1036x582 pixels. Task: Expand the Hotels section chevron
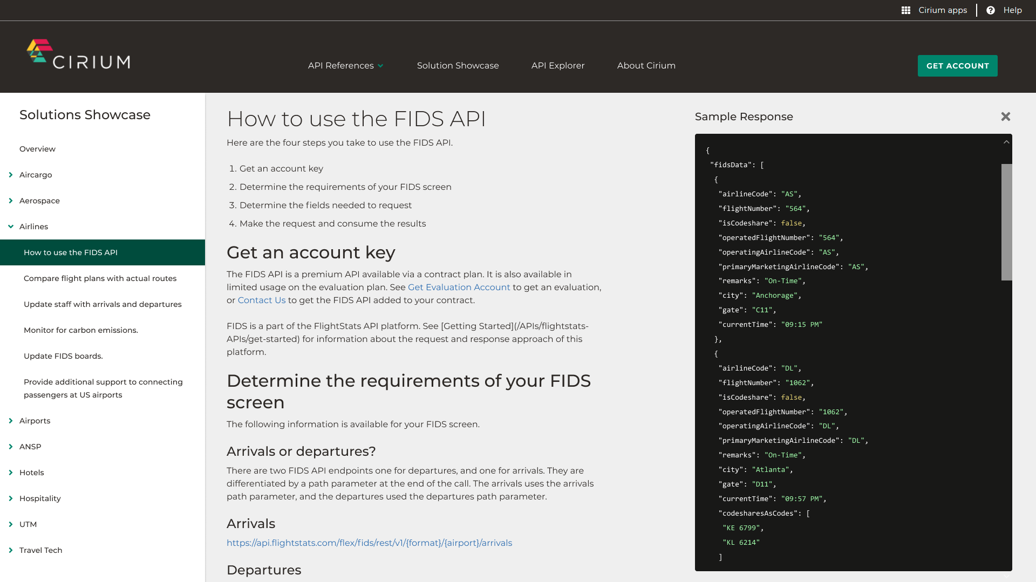pyautogui.click(x=11, y=473)
